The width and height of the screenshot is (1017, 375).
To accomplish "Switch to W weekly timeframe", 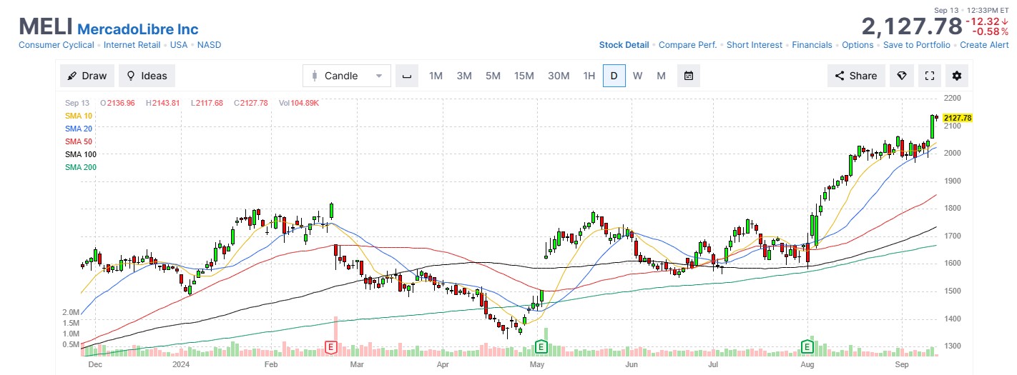I will [637, 76].
